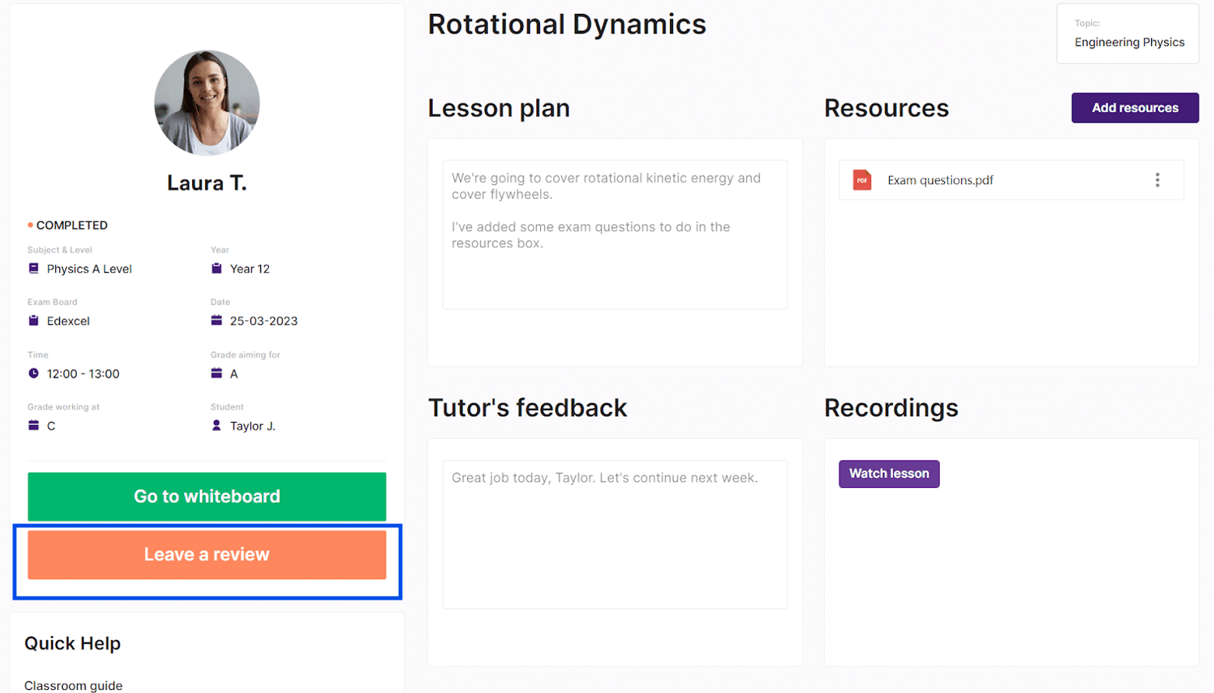Click the icon next to Year 12
The image size is (1214, 693).
tap(216, 269)
